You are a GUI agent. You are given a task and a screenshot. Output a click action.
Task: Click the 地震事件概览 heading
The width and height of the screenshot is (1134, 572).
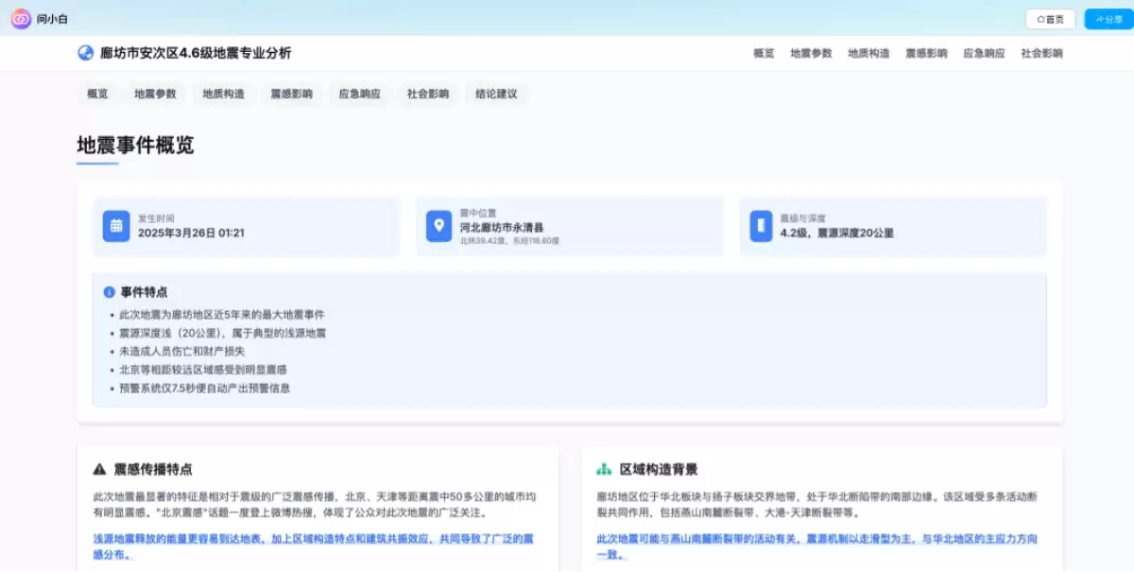pyautogui.click(x=135, y=145)
